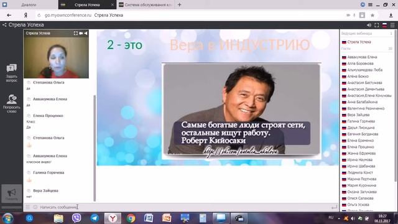Open the Диалоги browser tab

pos(29,4)
